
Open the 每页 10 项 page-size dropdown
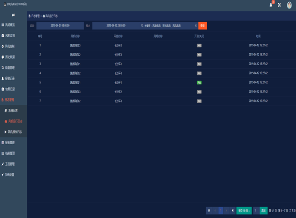click(x=244, y=210)
